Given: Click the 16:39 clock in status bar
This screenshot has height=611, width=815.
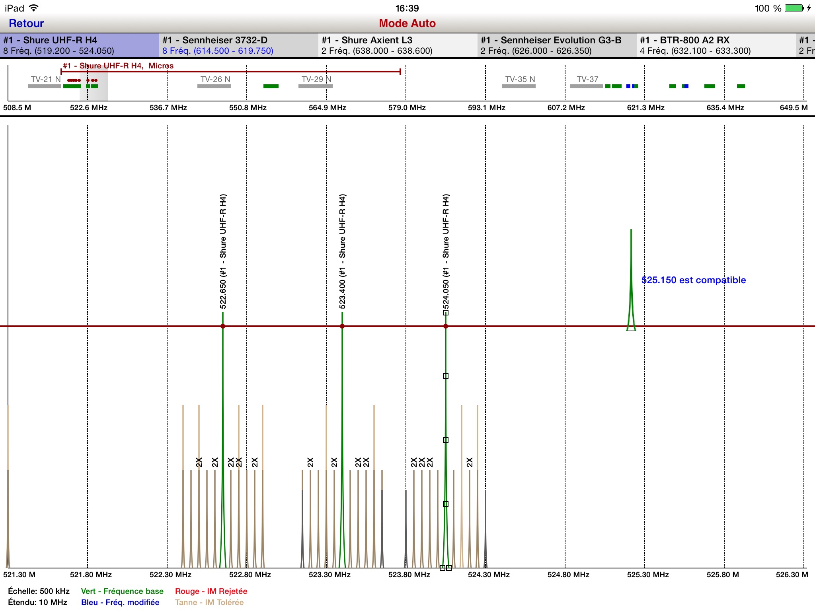Looking at the screenshot, I should point(407,8).
